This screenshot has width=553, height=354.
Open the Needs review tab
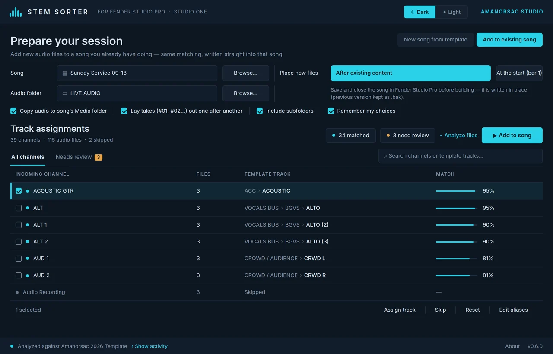pos(79,157)
